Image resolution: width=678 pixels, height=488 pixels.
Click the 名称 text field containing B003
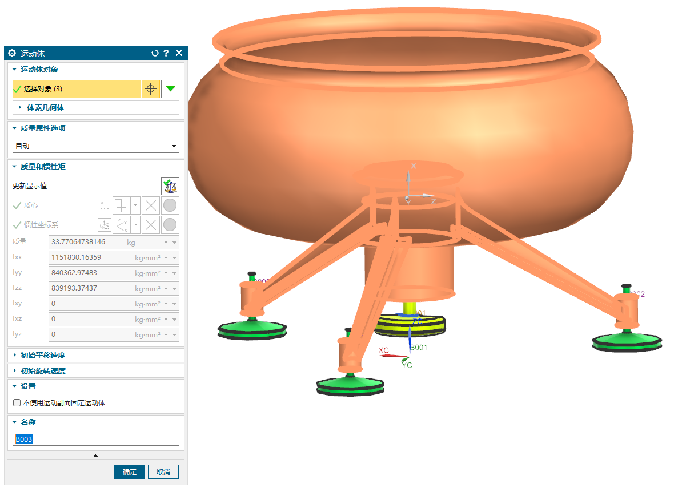coord(95,439)
